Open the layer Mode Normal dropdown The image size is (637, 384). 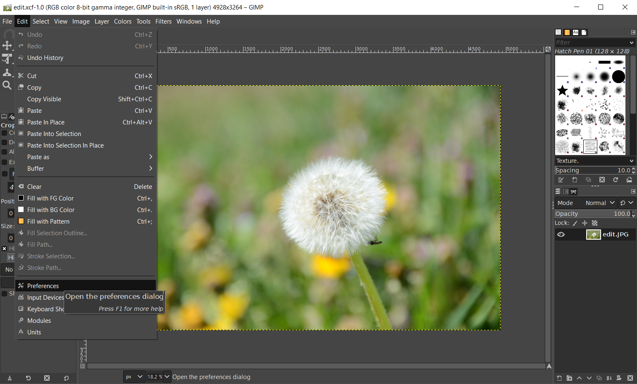coord(595,203)
